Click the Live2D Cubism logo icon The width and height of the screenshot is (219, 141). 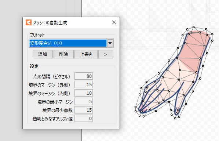[x=29, y=22]
